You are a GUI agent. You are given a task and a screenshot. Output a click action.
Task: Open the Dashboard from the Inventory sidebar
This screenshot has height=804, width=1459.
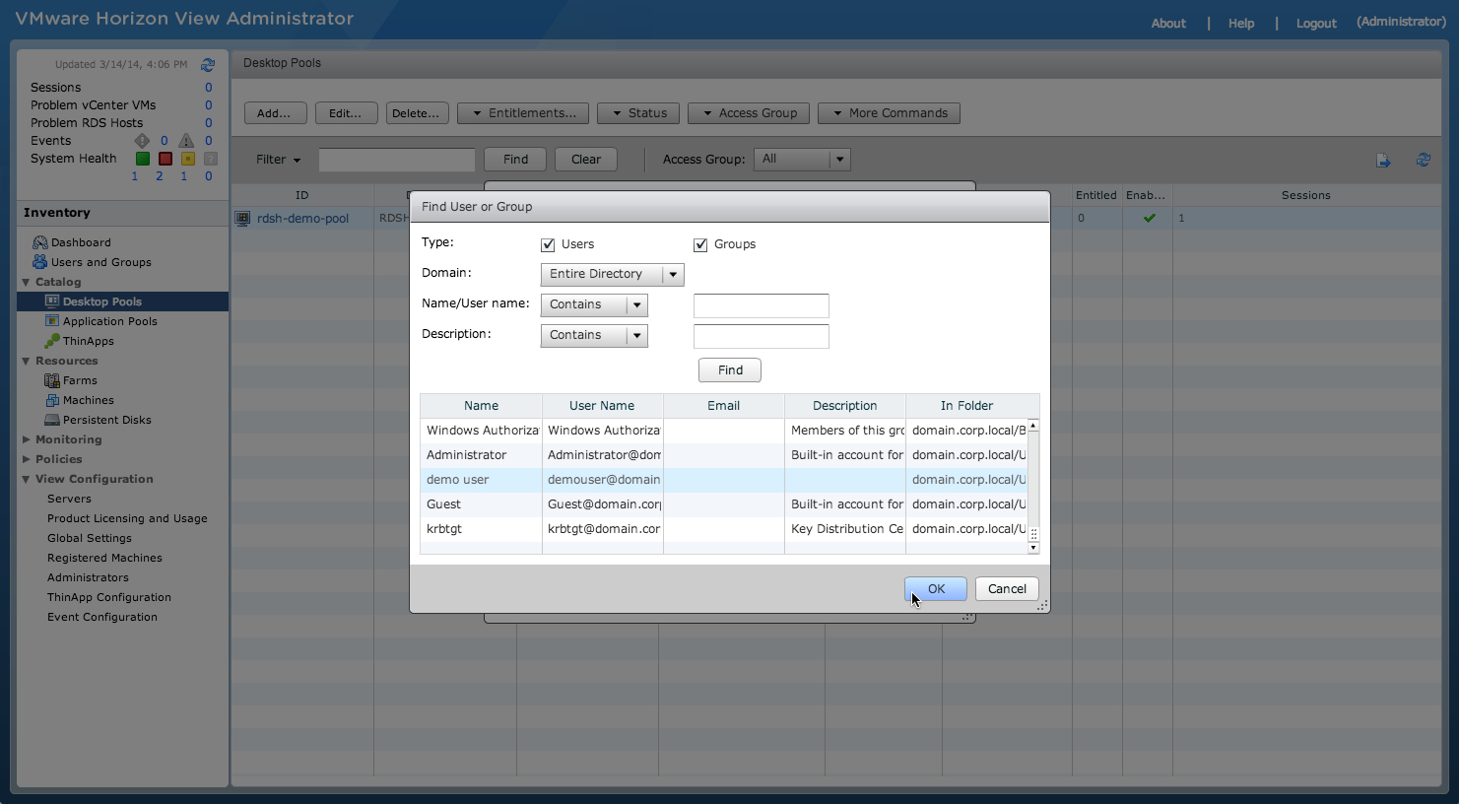click(x=81, y=241)
